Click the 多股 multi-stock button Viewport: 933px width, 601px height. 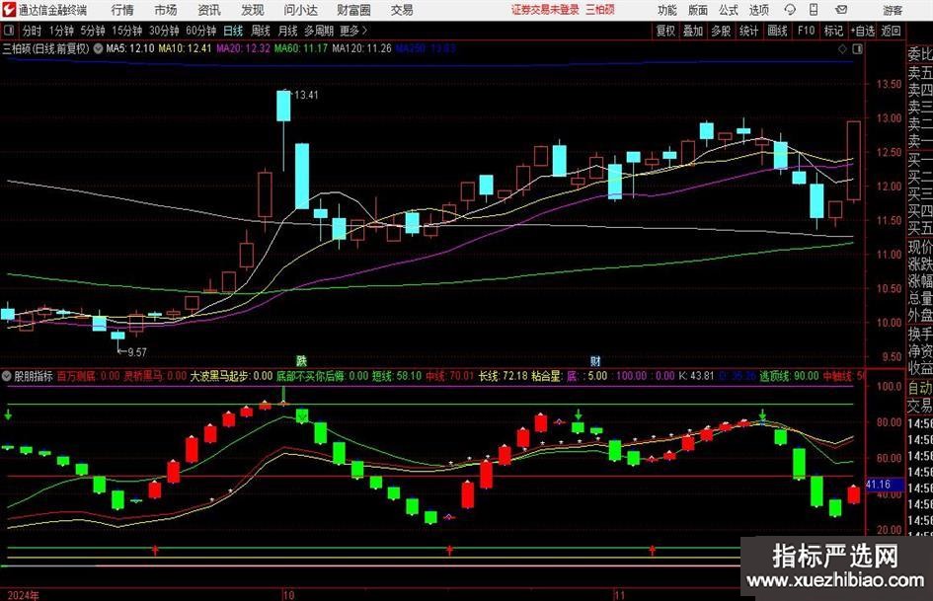721,31
